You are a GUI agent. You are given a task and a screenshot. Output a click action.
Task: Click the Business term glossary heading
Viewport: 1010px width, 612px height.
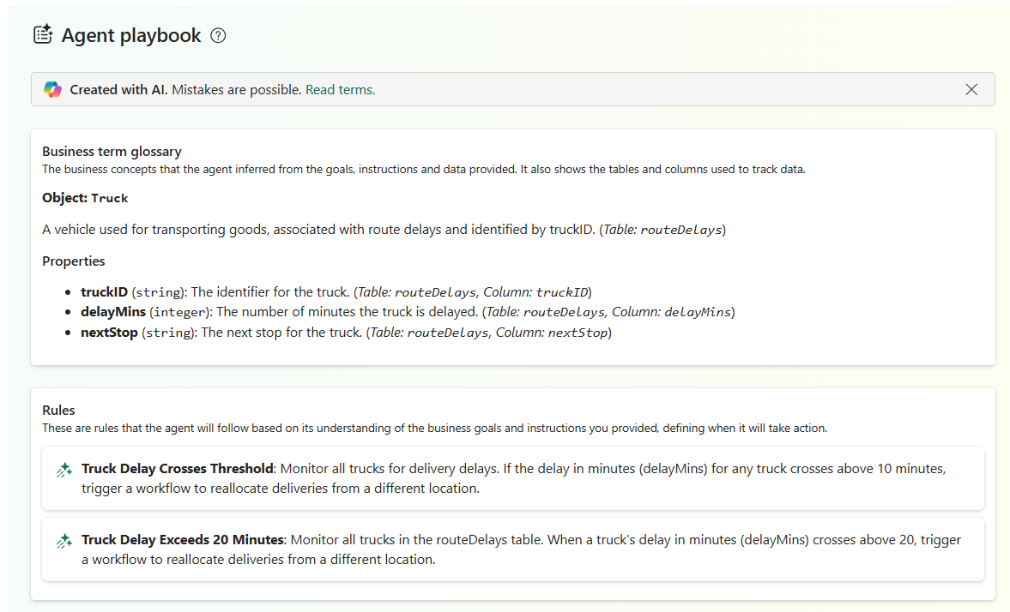point(112,151)
